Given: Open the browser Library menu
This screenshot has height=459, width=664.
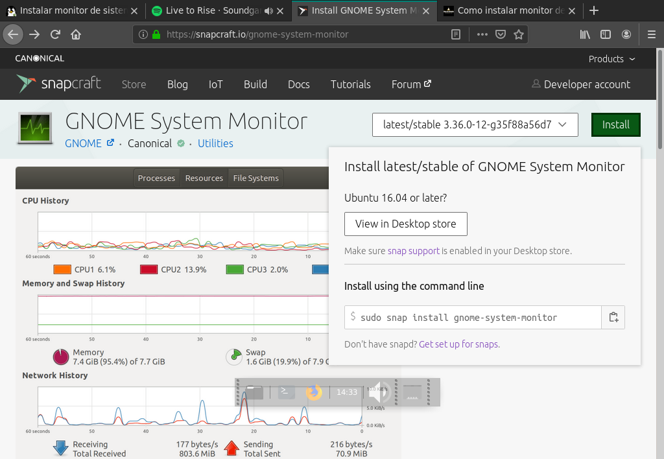Looking at the screenshot, I should point(585,34).
